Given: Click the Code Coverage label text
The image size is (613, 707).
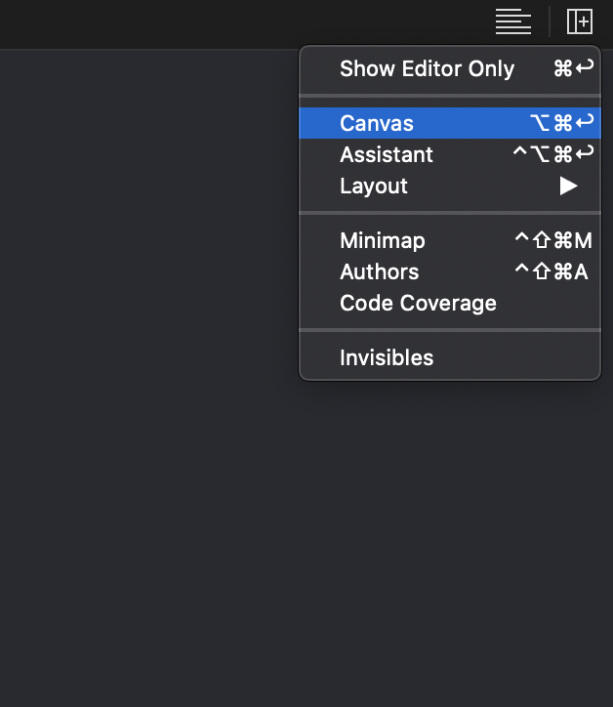Looking at the screenshot, I should click(418, 303).
